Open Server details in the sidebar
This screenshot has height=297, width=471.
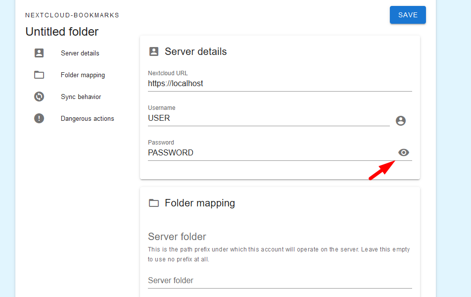pyautogui.click(x=80, y=53)
